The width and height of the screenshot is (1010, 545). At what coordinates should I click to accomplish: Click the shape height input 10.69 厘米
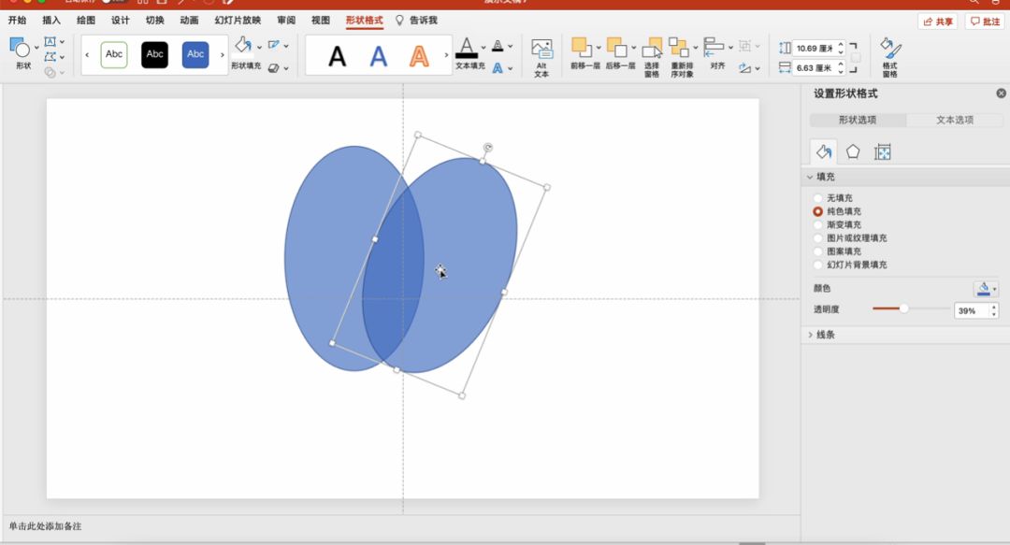[x=815, y=49]
